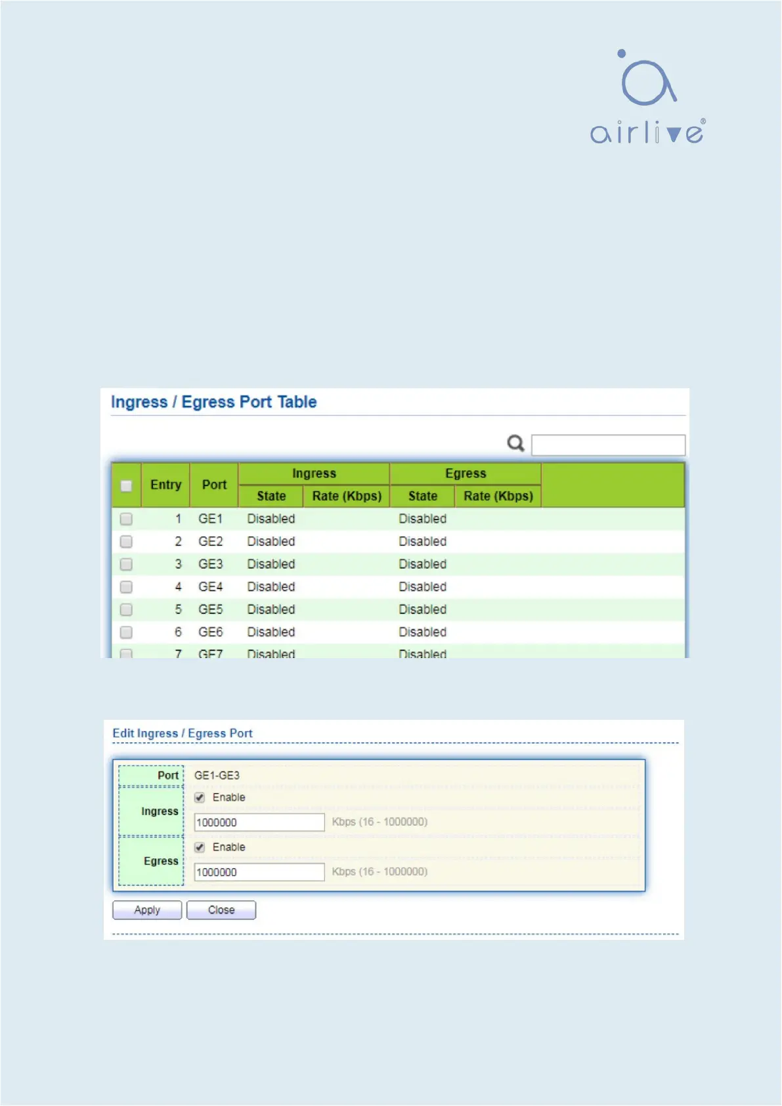Click the Egress rate Kbps field
This screenshot has width=782, height=1106.
click(259, 873)
